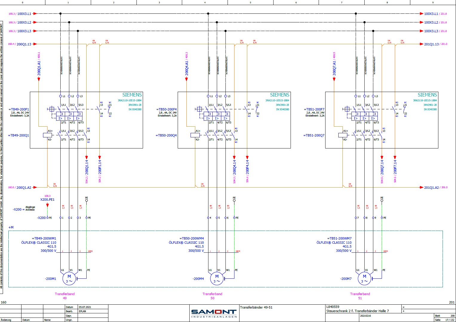Click the vertical 200Q7.A1 reference label

(x=334, y=64)
